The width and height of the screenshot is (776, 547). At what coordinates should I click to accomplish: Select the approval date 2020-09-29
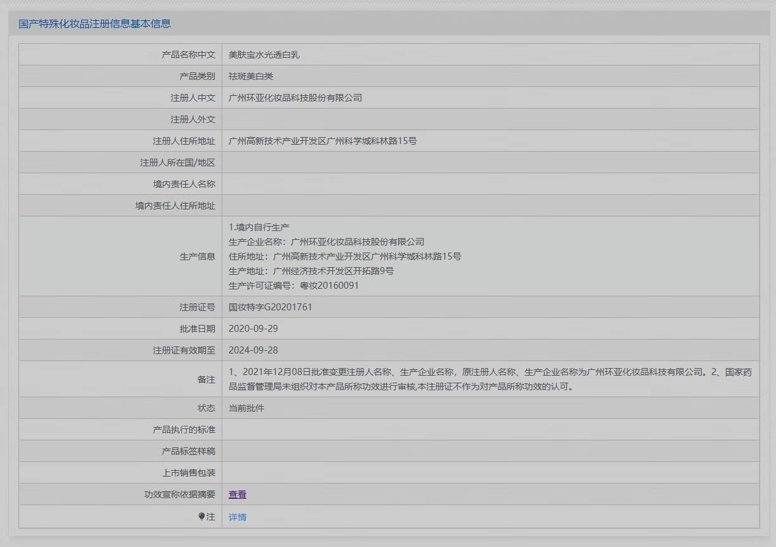tap(253, 329)
